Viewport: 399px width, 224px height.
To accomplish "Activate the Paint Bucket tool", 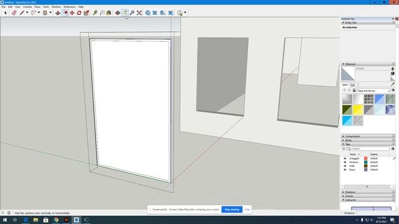I will (109, 12).
